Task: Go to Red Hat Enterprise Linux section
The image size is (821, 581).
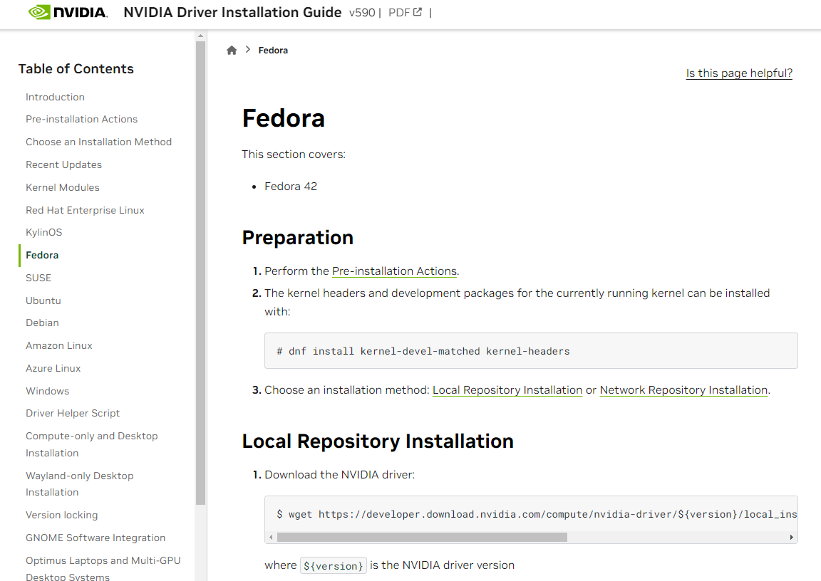Action: click(x=85, y=210)
